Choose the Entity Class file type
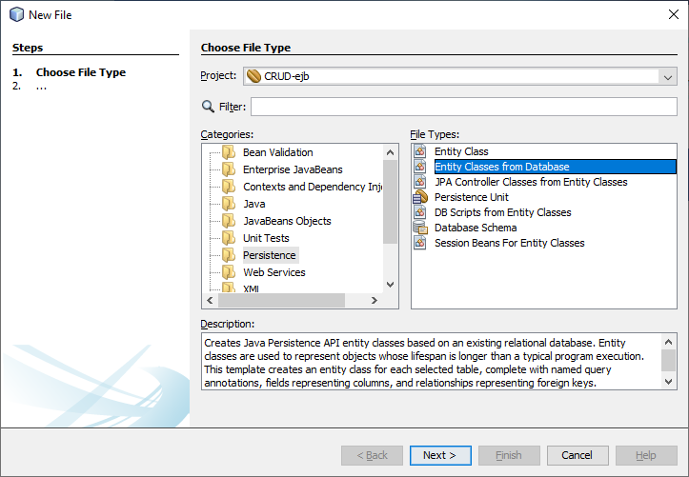The width and height of the screenshot is (689, 477). (x=461, y=151)
